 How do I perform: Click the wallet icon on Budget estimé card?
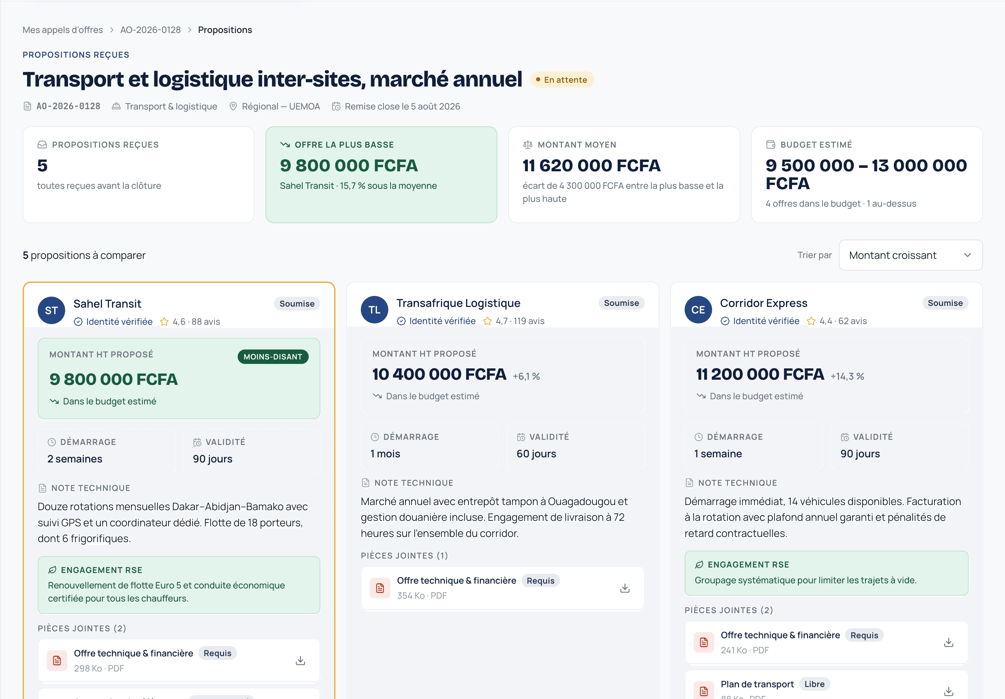pyautogui.click(x=770, y=145)
